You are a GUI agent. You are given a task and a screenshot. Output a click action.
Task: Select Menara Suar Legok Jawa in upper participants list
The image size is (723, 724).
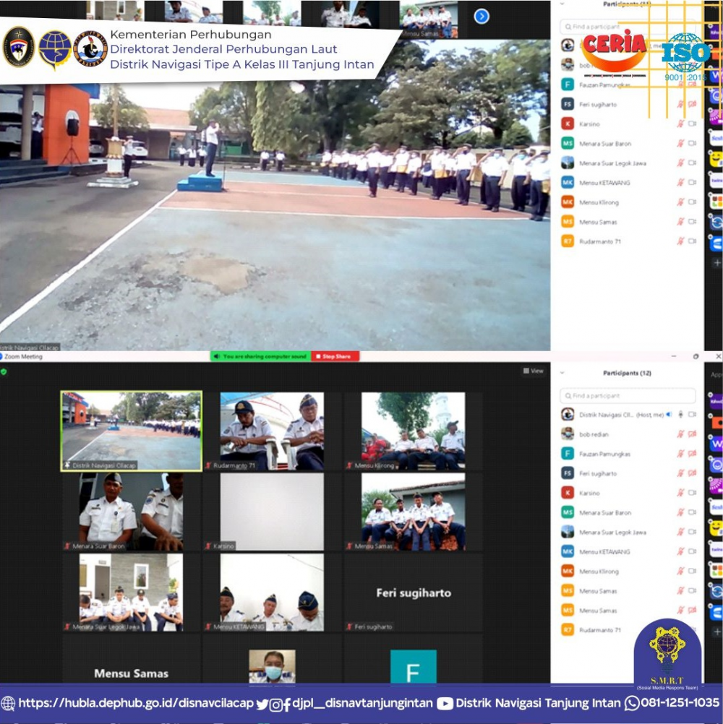pos(628,163)
